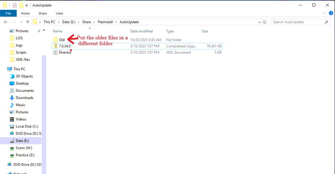Viewport: 335px width, 174px height.
Task: Open the 7.0.34.0 compressed zip file
Action: coord(64,46)
